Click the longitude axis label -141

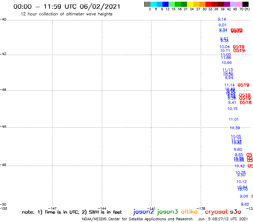coord(151,208)
